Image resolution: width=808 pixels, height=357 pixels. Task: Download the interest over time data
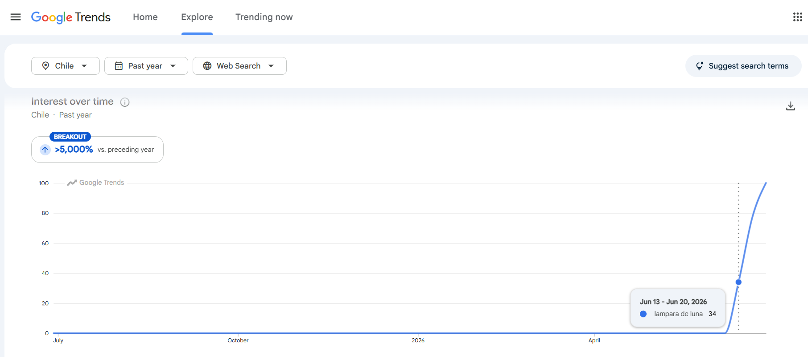791,106
